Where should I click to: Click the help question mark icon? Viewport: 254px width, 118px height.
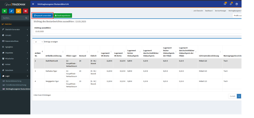237,4
